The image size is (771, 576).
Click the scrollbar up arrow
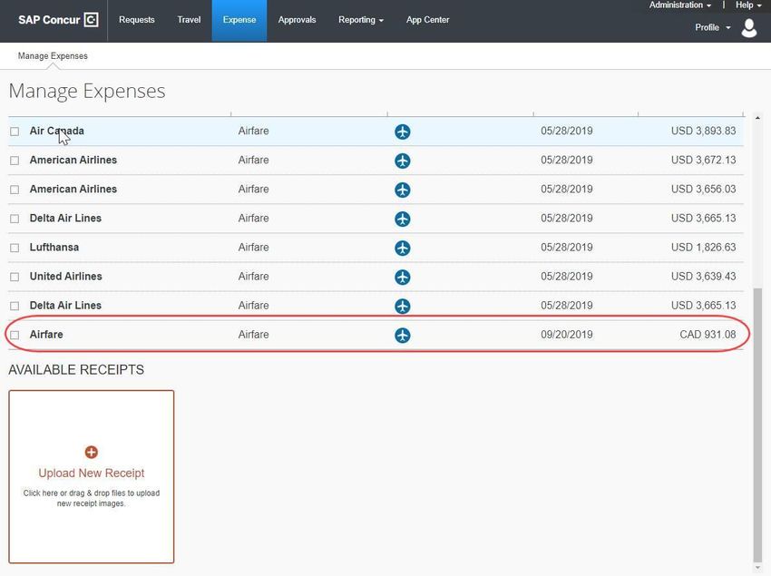[757, 118]
